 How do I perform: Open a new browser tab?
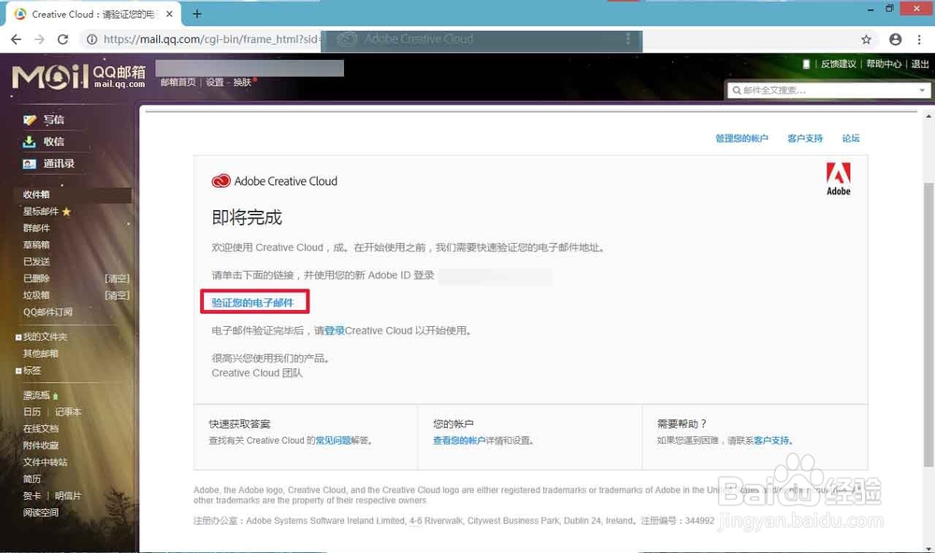click(196, 14)
